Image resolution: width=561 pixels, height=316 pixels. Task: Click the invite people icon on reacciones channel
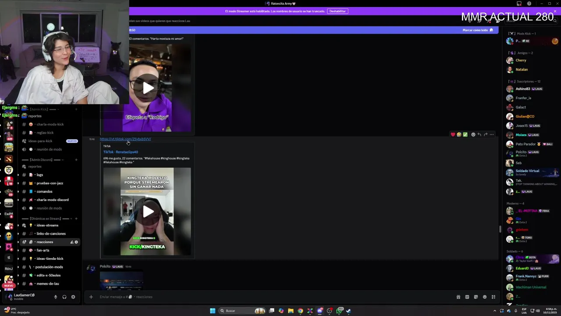(x=72, y=242)
